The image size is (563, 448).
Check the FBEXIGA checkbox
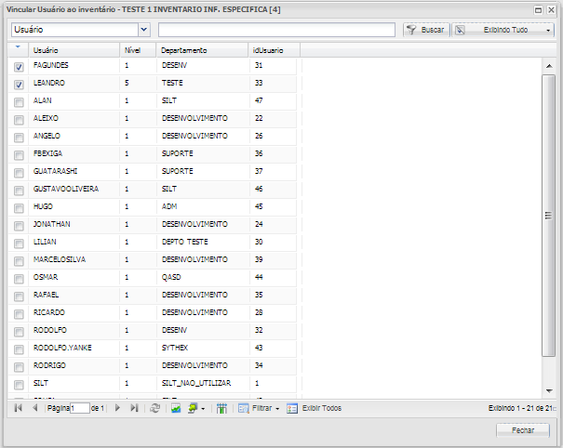click(19, 155)
